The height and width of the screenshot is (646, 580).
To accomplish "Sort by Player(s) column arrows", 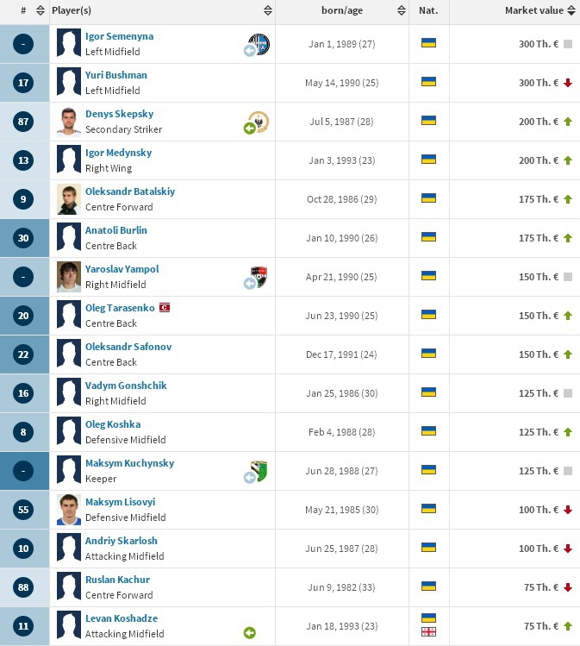I will [x=268, y=11].
